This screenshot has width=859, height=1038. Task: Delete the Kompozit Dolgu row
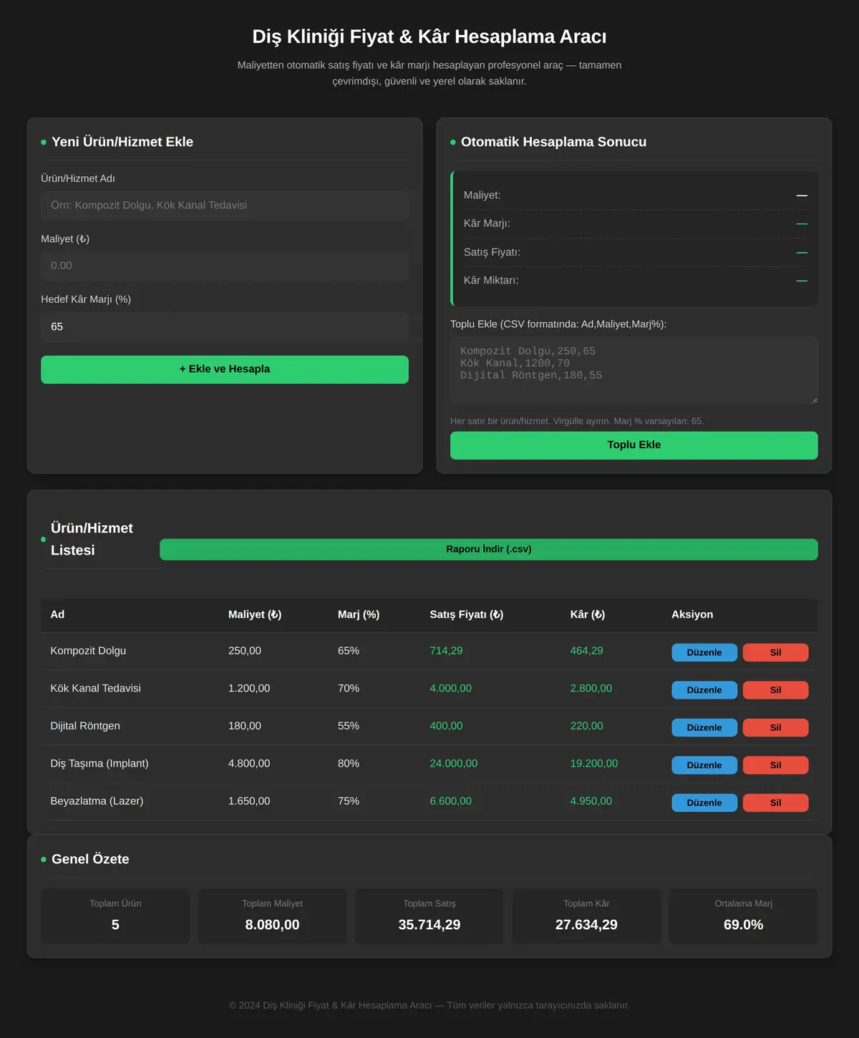(776, 652)
